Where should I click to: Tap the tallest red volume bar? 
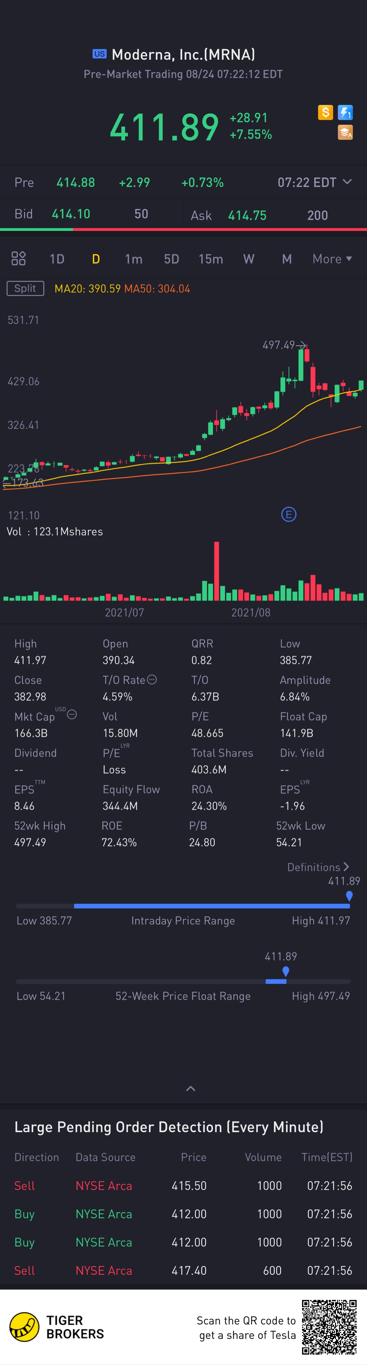click(216, 571)
